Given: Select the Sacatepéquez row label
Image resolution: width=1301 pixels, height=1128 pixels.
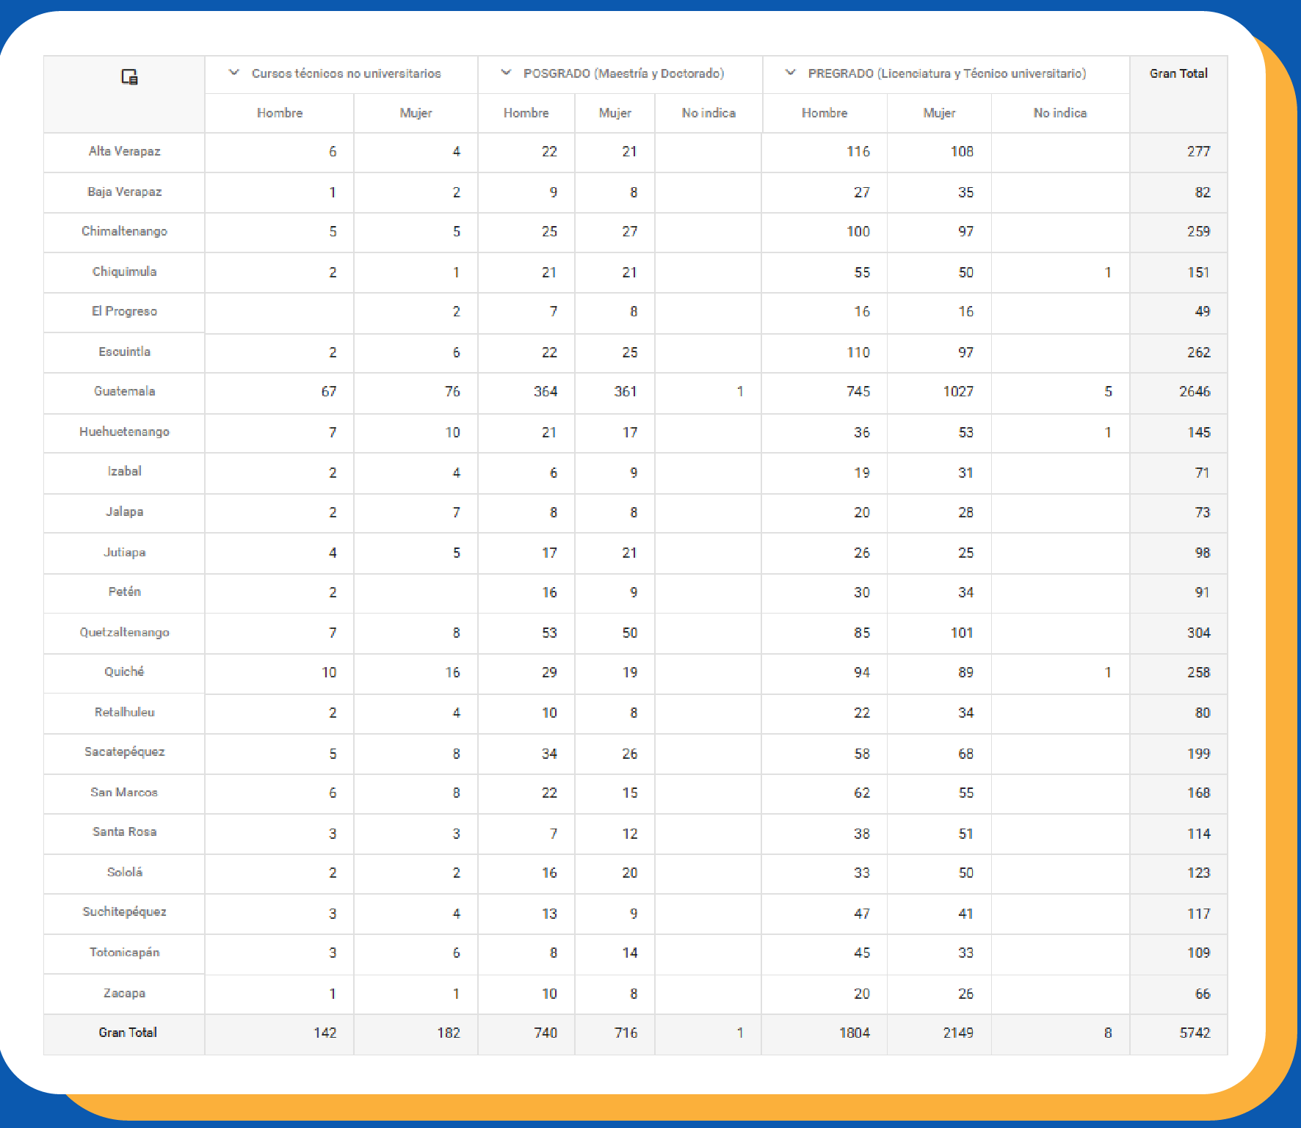Looking at the screenshot, I should tap(125, 752).
